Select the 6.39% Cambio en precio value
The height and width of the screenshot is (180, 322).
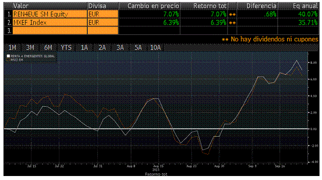tap(171, 22)
